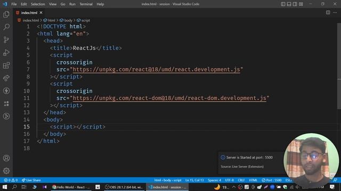Open the Windows Start menu
The height and width of the screenshot is (191, 341).
pyautogui.click(x=5, y=187)
